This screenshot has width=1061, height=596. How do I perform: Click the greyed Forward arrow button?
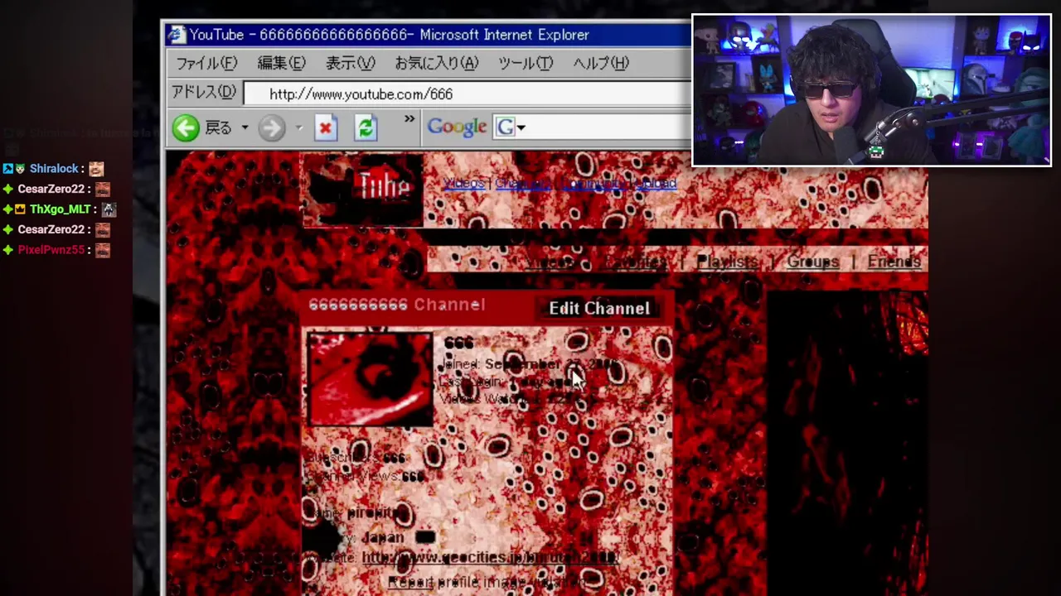click(x=271, y=127)
